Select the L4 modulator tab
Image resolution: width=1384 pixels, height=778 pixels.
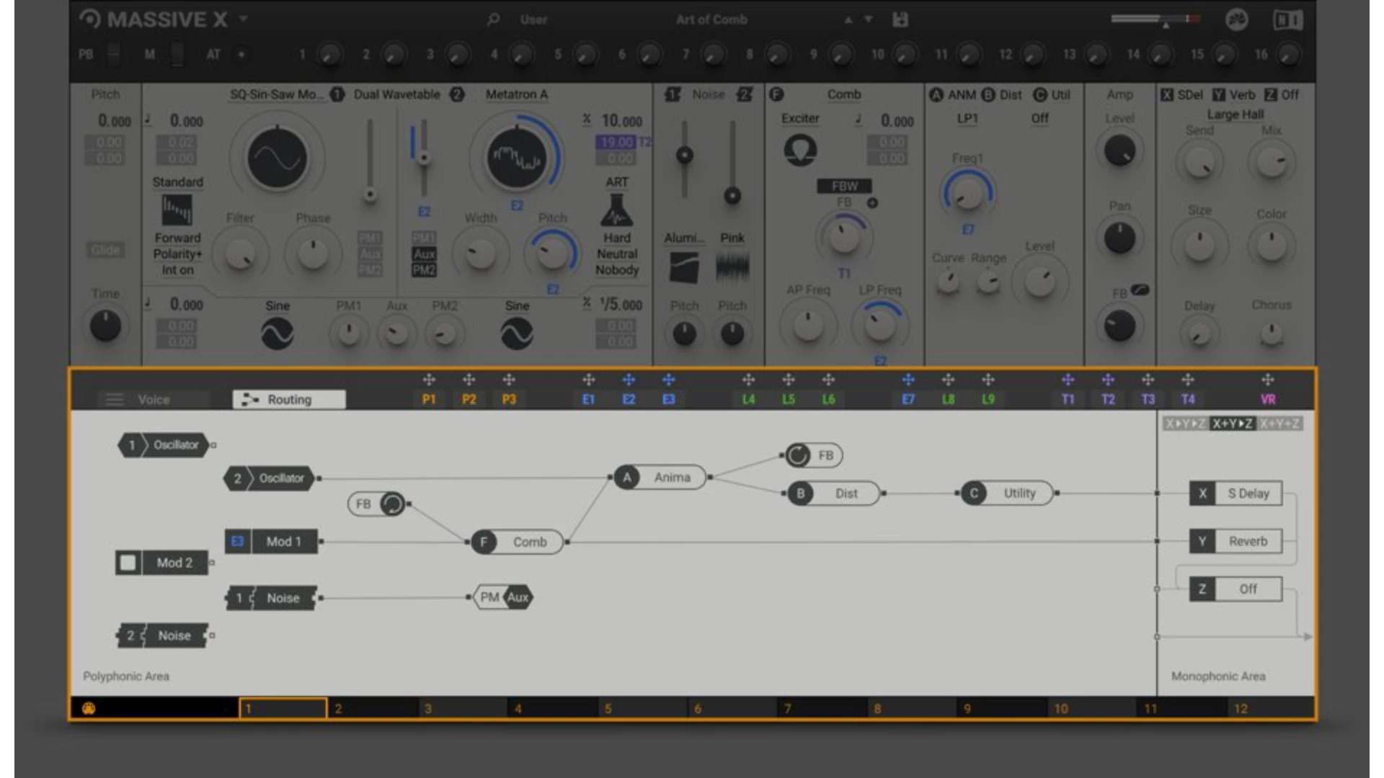coord(749,399)
